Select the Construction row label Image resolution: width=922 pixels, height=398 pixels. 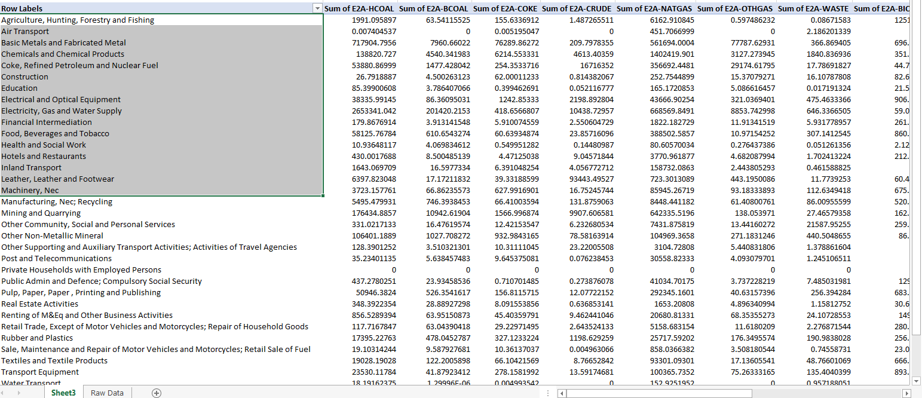click(x=24, y=77)
